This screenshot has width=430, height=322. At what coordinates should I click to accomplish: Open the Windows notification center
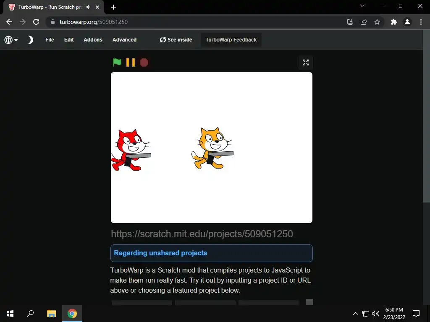point(416,314)
